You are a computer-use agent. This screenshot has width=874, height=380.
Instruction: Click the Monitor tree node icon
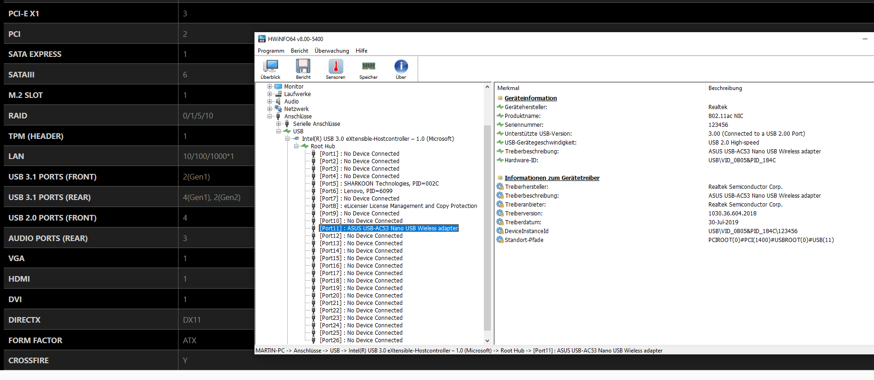coord(278,87)
